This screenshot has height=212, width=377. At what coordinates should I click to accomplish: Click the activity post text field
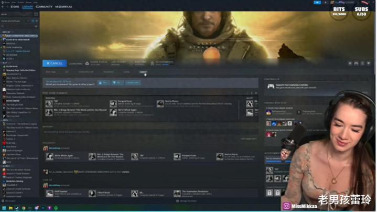click(x=150, y=132)
